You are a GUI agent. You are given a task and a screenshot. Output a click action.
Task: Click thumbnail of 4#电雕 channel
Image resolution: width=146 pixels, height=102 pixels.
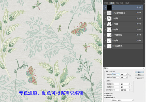click(109, 29)
